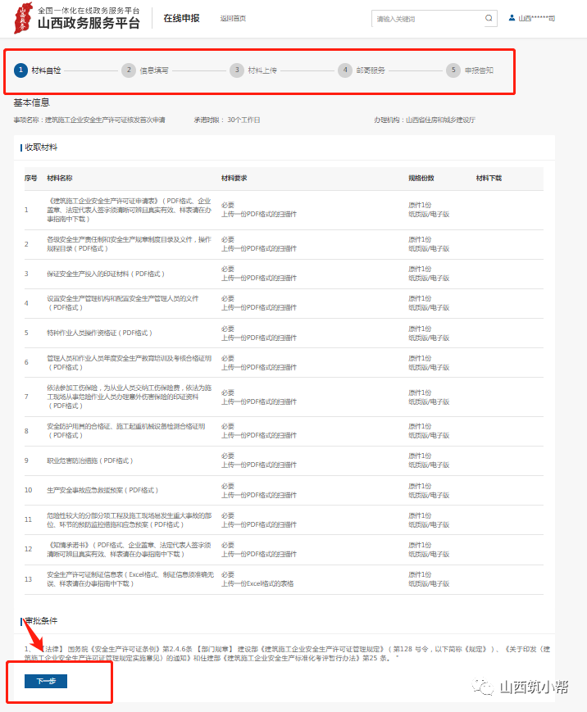The width and height of the screenshot is (587, 712).
Task: Click row 13 requirement 上传一份Excel格式的表格
Action: coord(257,583)
